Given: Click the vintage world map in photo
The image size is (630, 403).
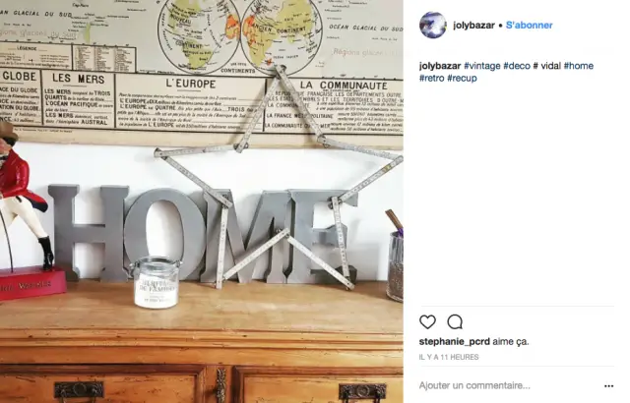Looking at the screenshot, I should (x=201, y=66).
